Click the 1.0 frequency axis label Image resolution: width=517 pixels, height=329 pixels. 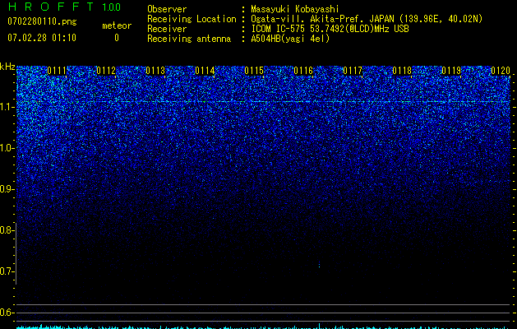[x=7, y=148]
